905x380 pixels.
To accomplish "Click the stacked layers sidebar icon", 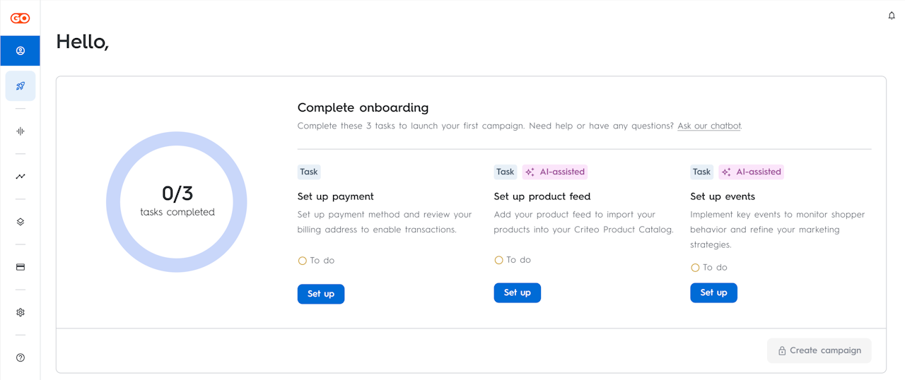I will tap(21, 222).
